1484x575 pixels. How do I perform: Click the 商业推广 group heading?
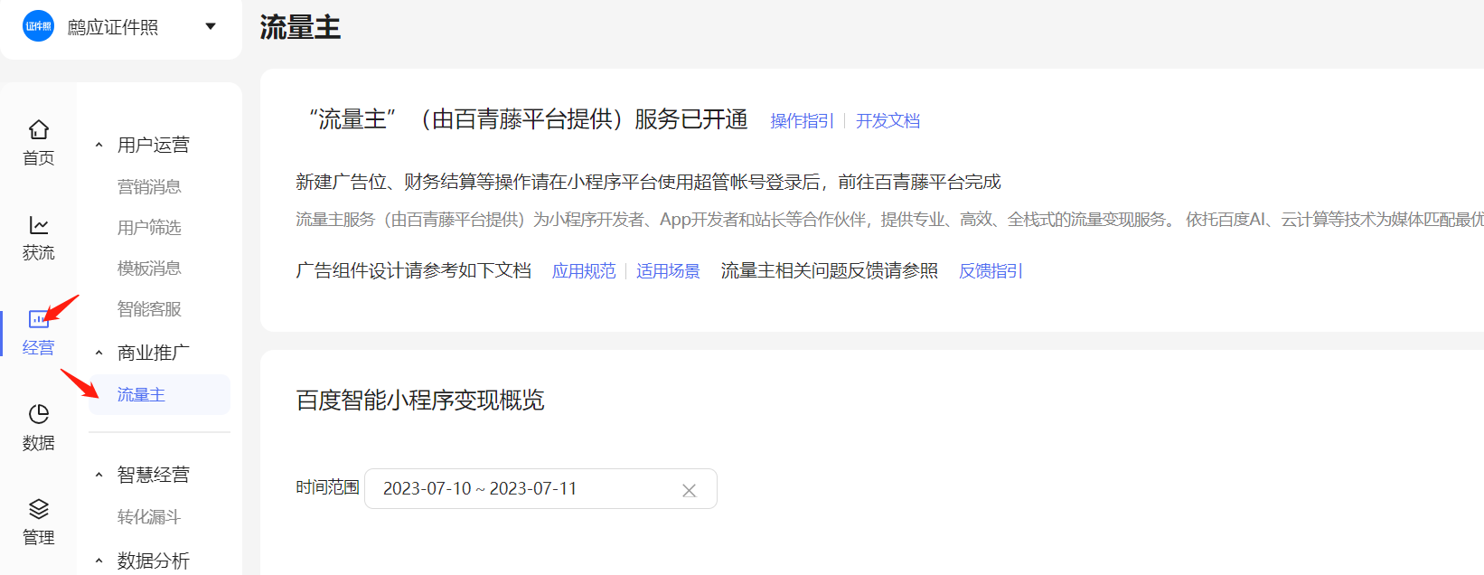[x=154, y=353]
